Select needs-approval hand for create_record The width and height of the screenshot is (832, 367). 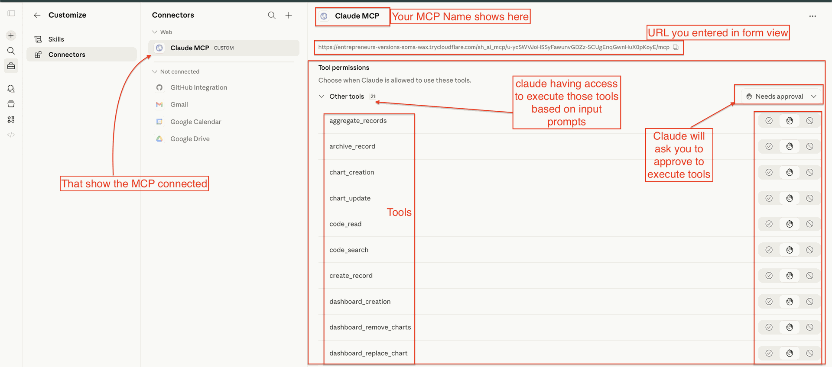pyautogui.click(x=790, y=276)
